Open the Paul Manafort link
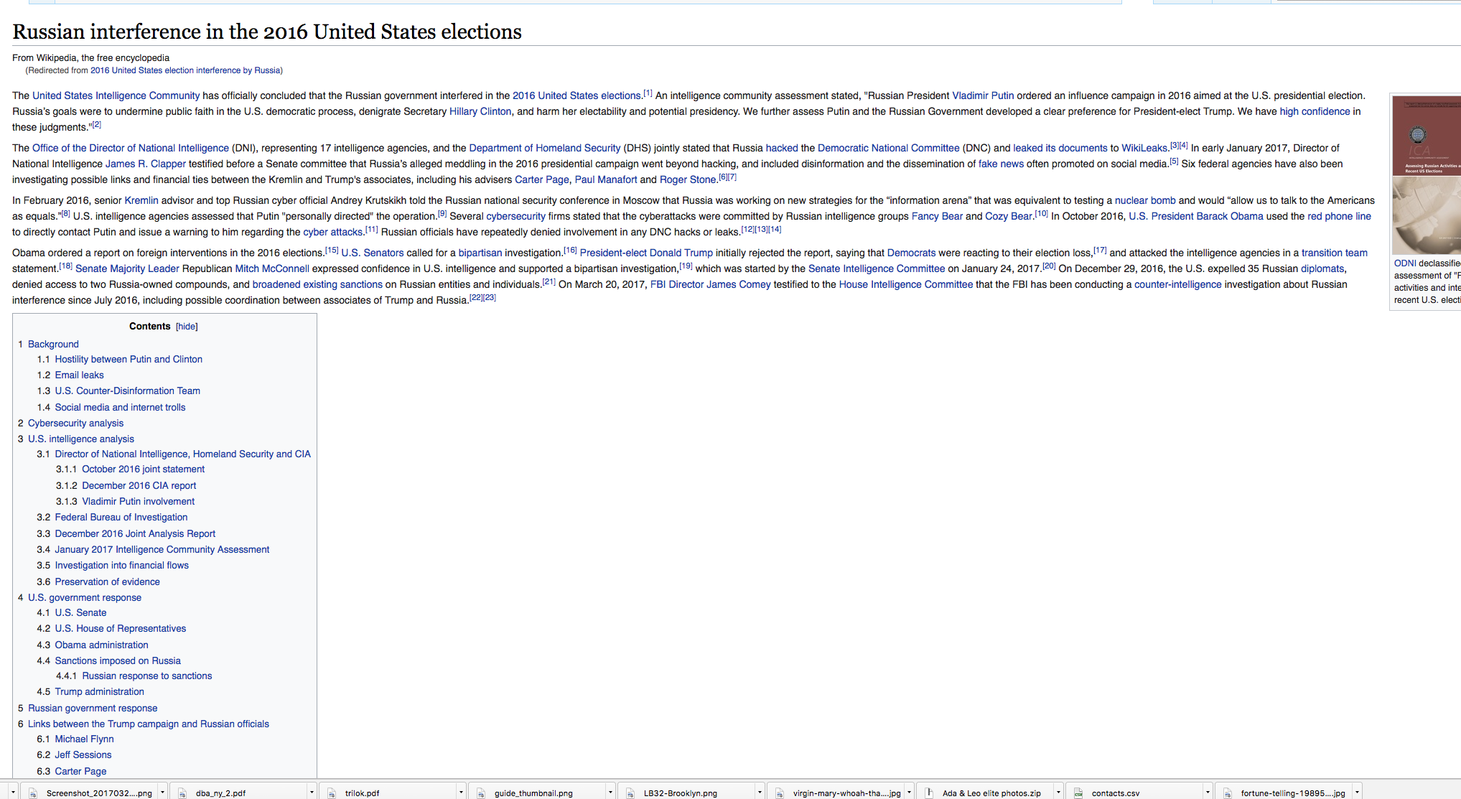Screen dimensions: 1461x799 click(x=606, y=179)
